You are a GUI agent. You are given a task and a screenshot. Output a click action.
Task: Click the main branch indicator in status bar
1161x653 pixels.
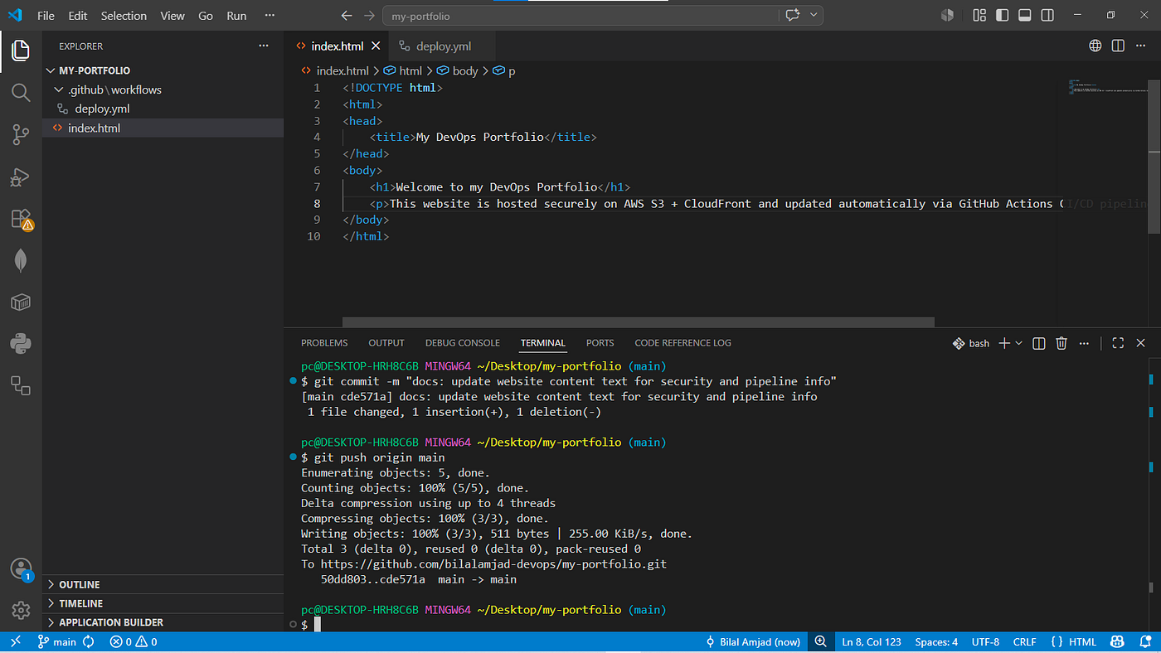tap(57, 642)
